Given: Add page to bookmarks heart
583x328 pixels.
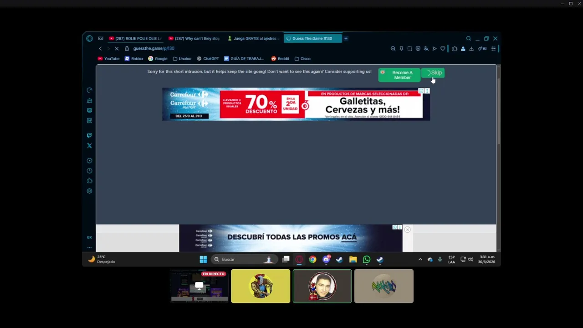Looking at the screenshot, I should [443, 49].
